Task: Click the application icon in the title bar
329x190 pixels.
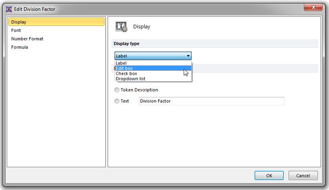Action: point(9,8)
